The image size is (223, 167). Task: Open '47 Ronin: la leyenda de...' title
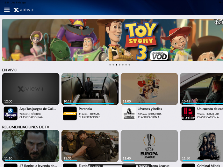38,166
